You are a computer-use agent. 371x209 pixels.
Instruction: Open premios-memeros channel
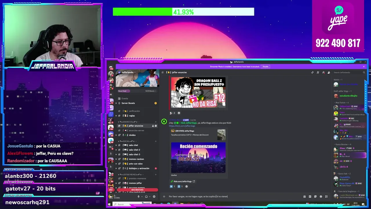pos(137,179)
